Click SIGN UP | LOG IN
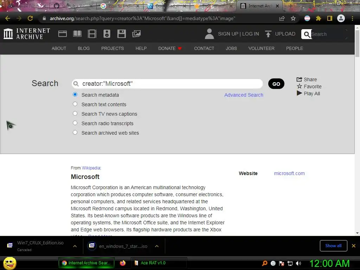This screenshot has height=270, width=360. [x=238, y=34]
